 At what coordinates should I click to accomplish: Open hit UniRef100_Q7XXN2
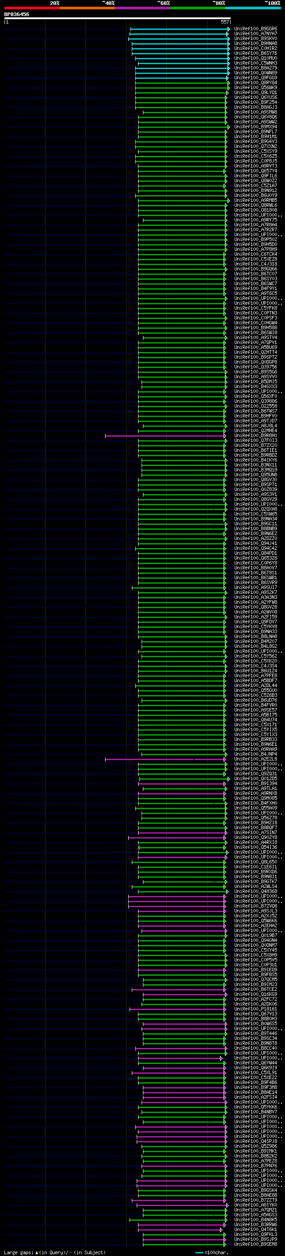pos(256,146)
